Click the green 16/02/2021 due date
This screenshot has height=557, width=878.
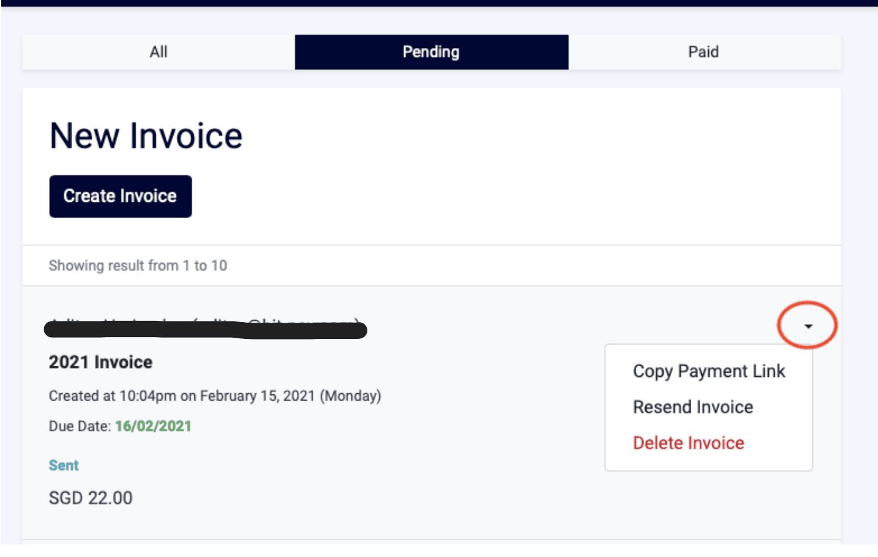click(153, 426)
